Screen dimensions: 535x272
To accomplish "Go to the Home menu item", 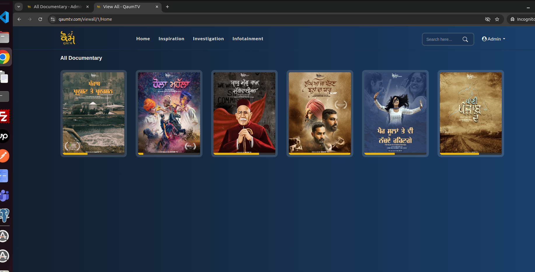I will (x=143, y=39).
